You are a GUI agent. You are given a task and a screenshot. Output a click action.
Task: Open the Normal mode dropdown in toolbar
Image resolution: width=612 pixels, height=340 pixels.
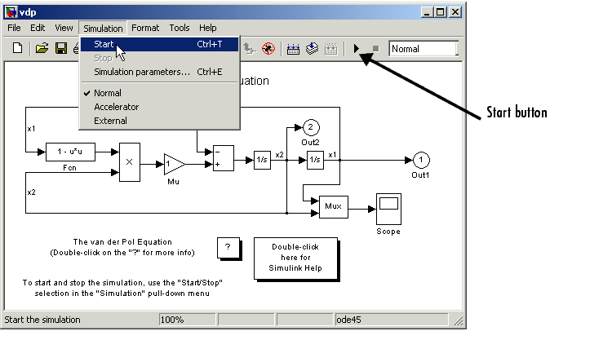click(x=423, y=49)
